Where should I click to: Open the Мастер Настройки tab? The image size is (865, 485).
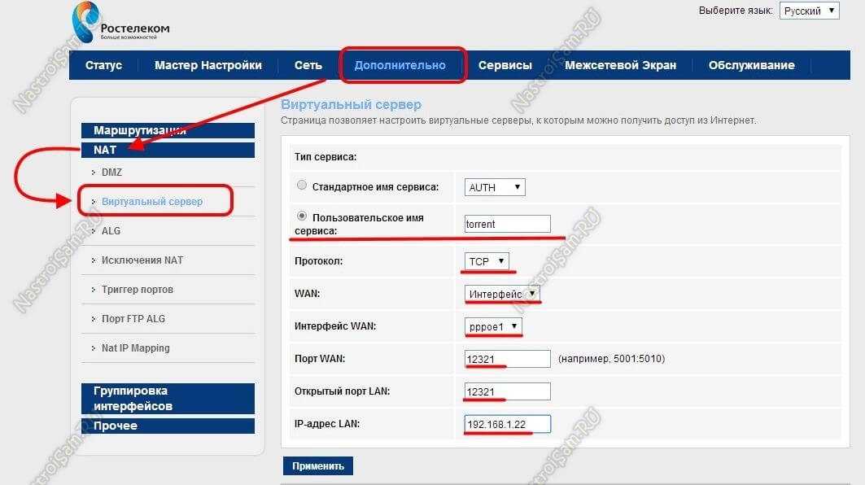[x=208, y=65]
